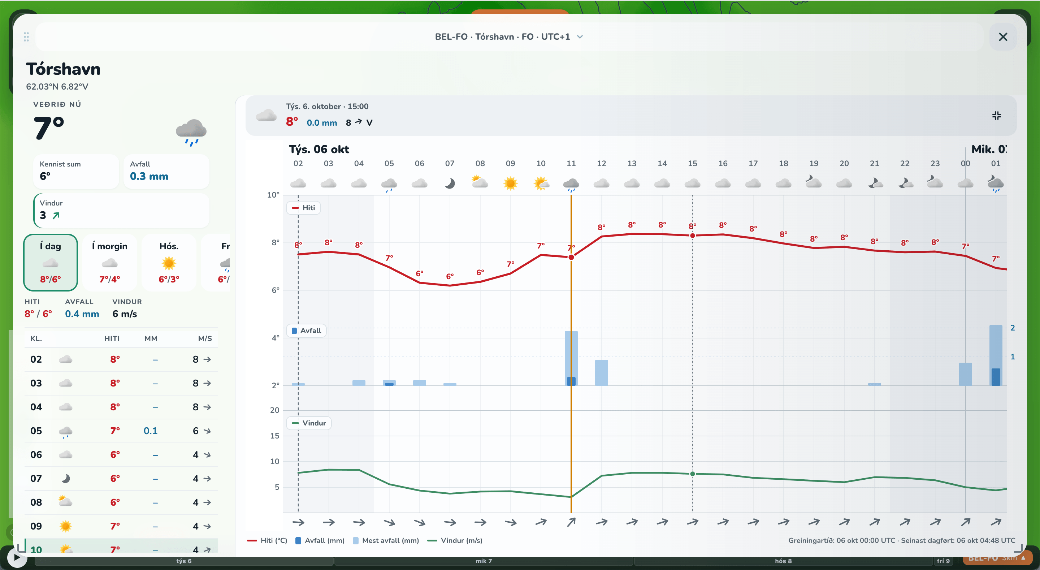
Task: Click the moon icon in 07 table row
Action: tap(65, 478)
